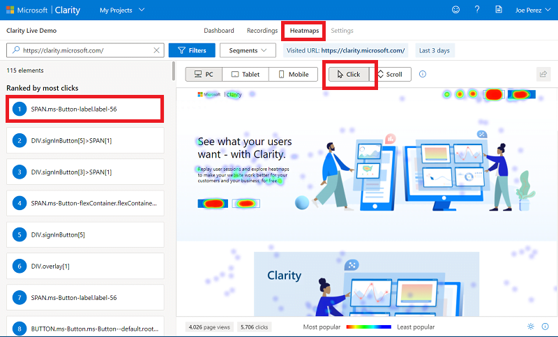Switch to the Recordings tab
This screenshot has height=337, width=558.
262,31
